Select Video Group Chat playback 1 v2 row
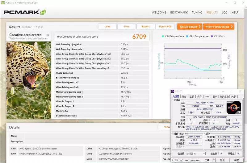The width and height of the screenshot is (247, 163). [x=102, y=54]
